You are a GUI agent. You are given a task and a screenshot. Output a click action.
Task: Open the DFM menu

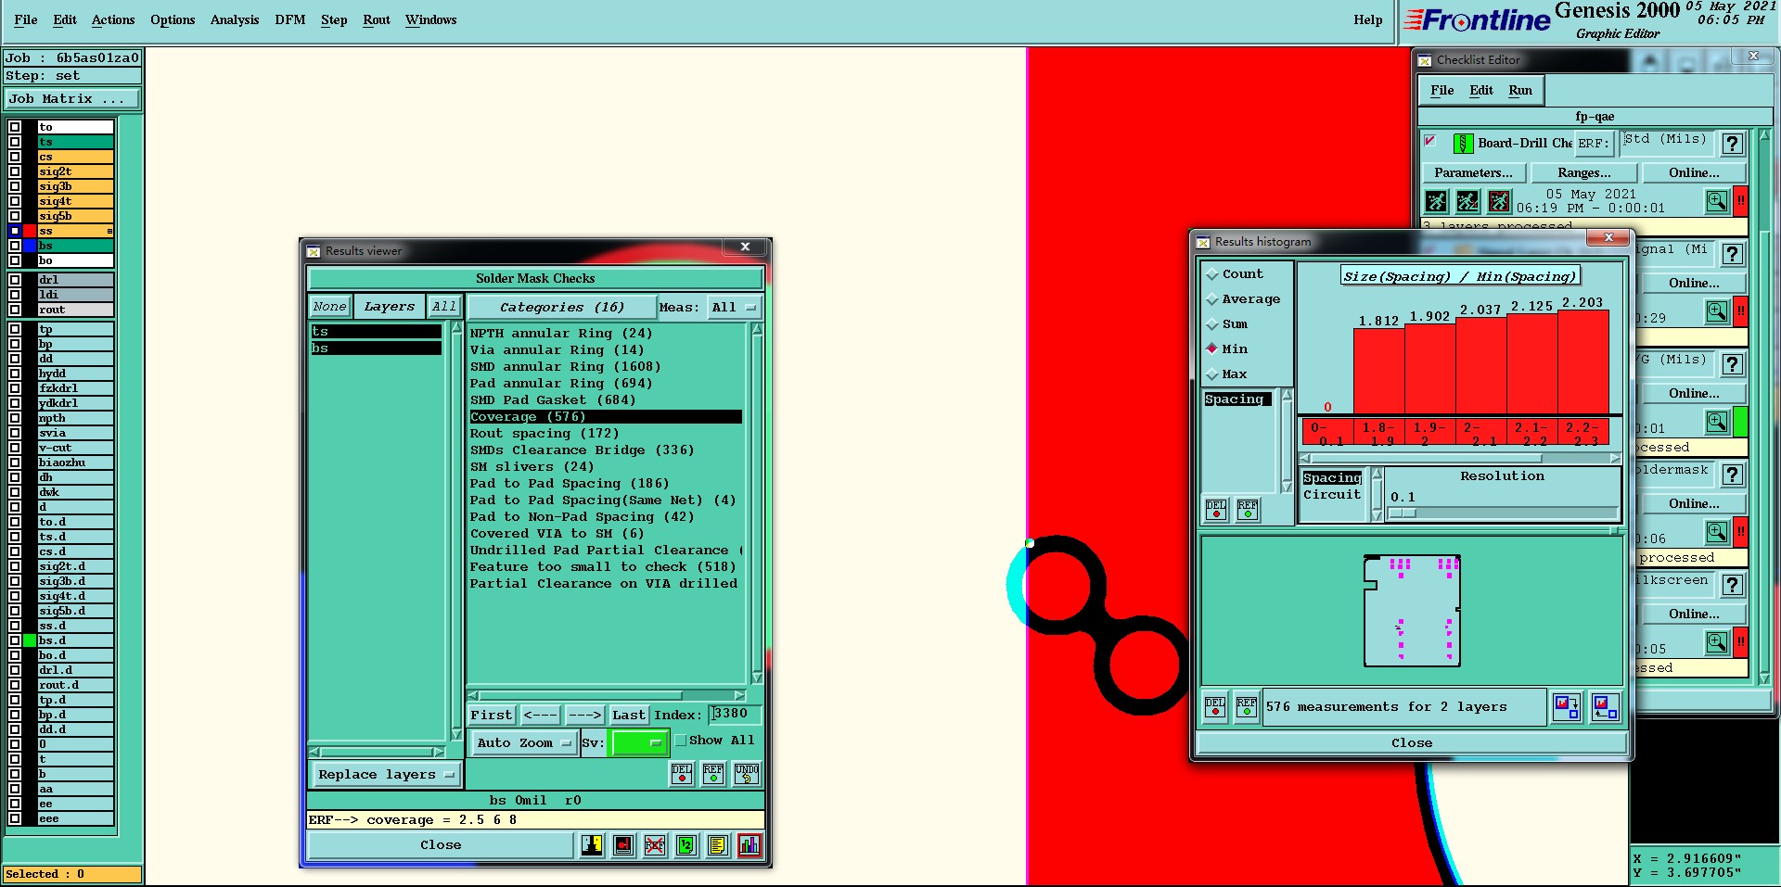[x=289, y=19]
